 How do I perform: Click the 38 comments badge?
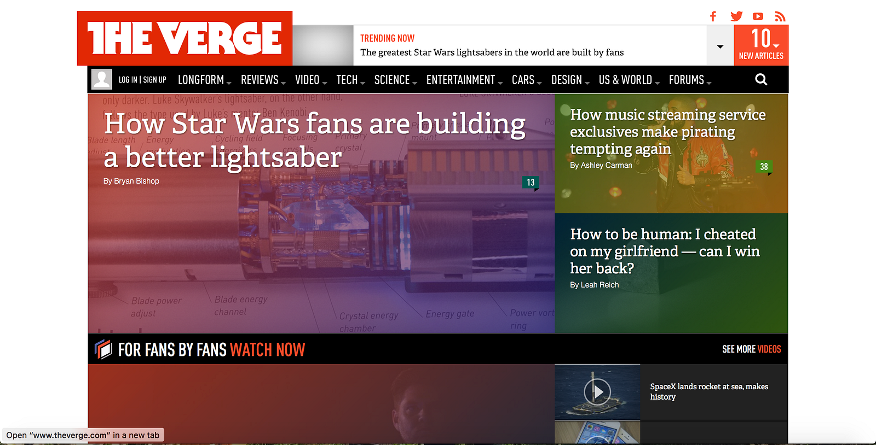click(x=764, y=167)
